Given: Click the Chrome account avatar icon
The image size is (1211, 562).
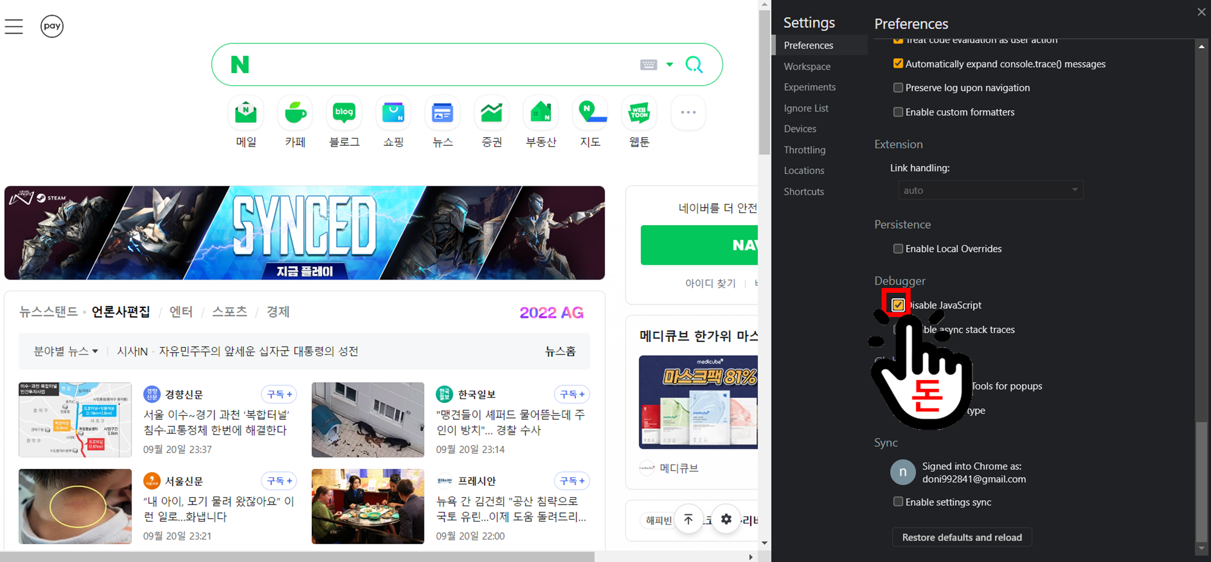Looking at the screenshot, I should (902, 472).
